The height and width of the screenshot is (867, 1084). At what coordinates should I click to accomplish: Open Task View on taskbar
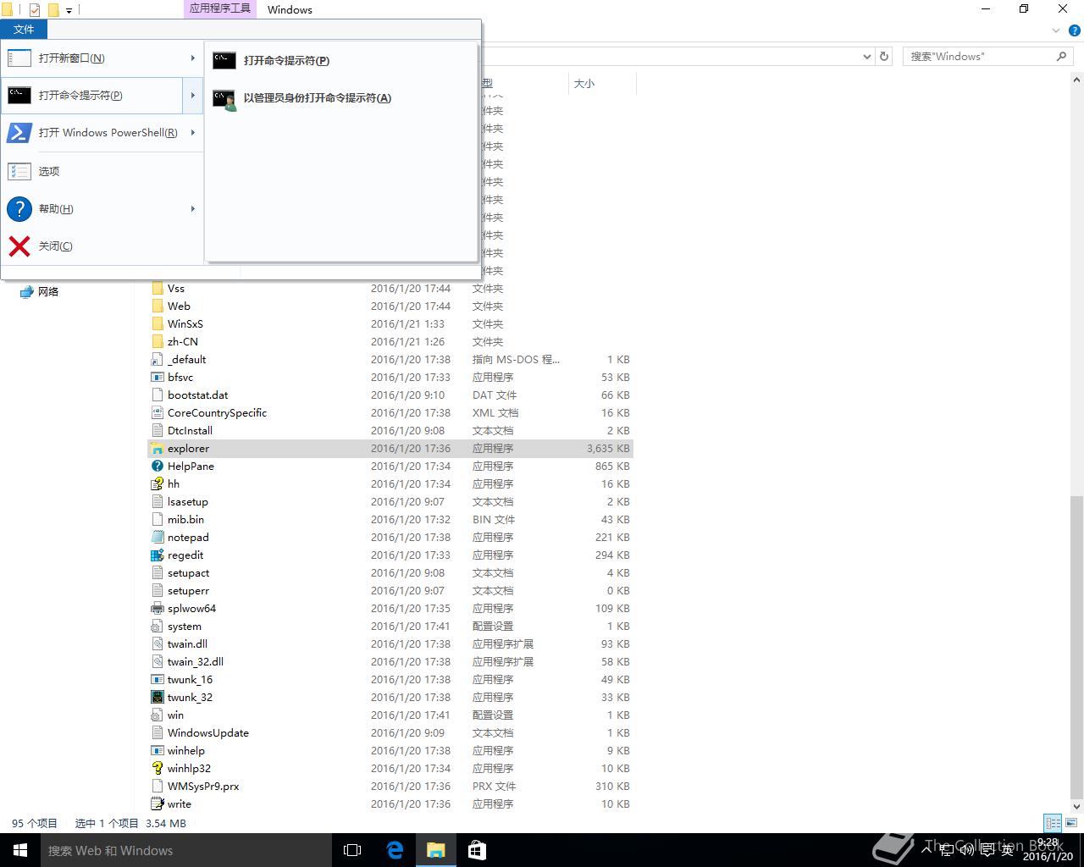(352, 850)
